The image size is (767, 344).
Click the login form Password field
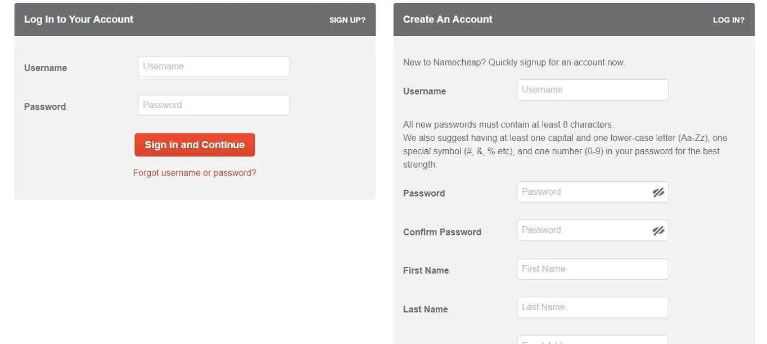214,105
